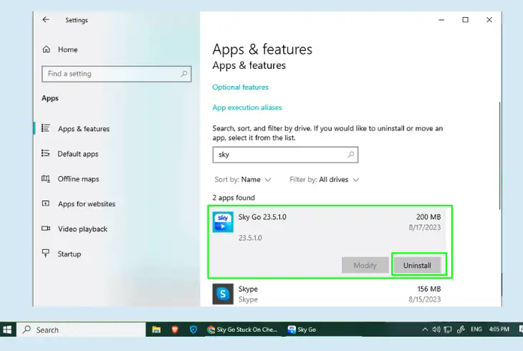Open the Filter by All drives dropdown
Viewport: 523px width, 351px height.
[x=325, y=180]
